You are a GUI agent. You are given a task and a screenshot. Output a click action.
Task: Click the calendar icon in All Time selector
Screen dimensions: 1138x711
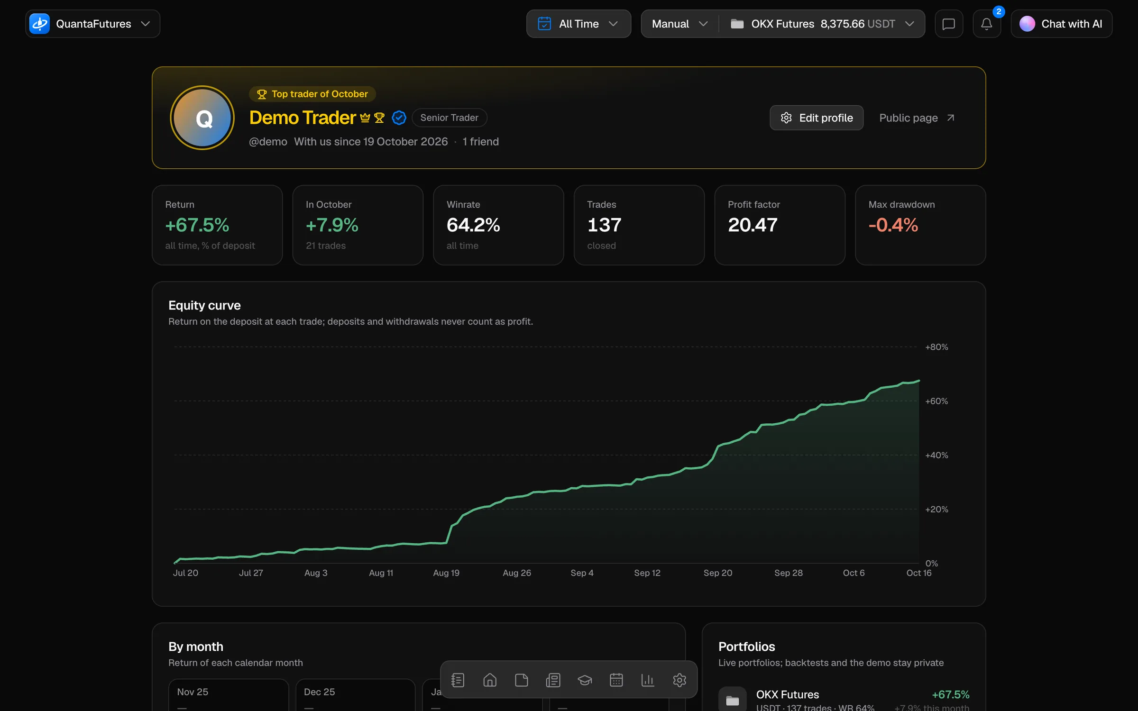pos(544,24)
